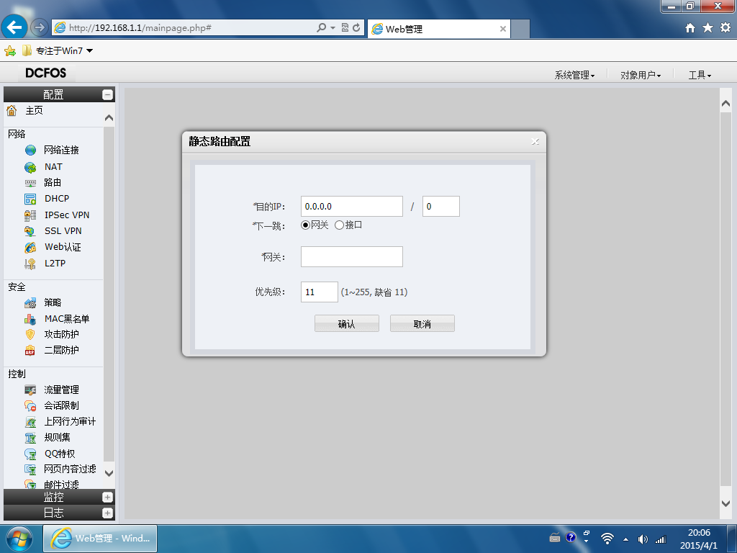Click the 流量管理 icon
Viewport: 737px width, 553px height.
tap(30, 390)
